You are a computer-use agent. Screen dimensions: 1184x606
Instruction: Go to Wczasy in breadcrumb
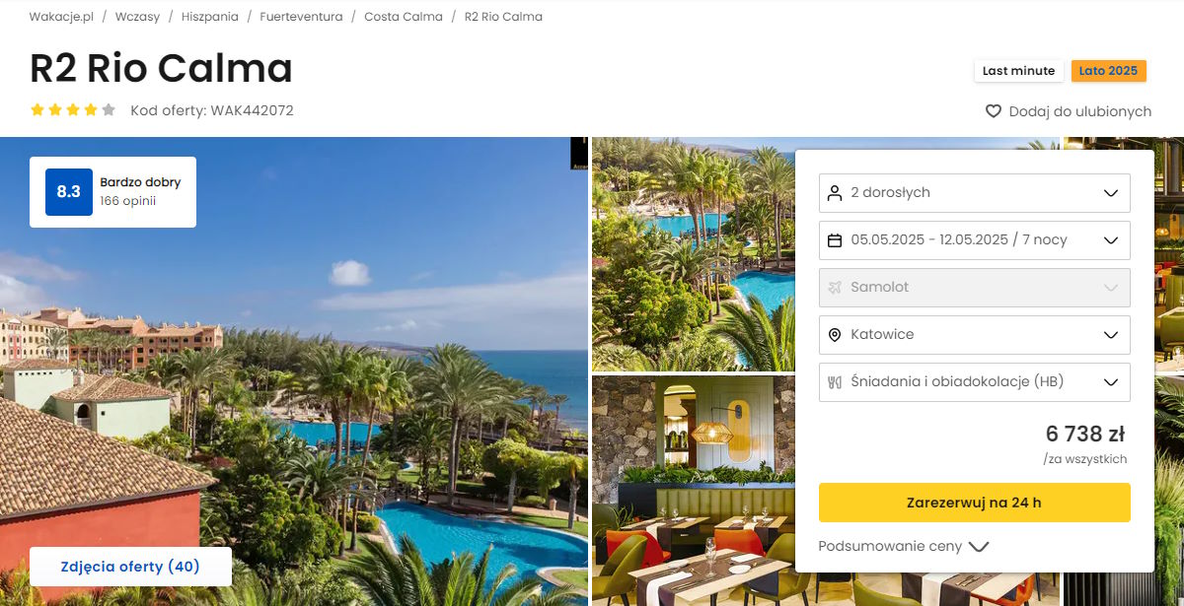click(137, 17)
